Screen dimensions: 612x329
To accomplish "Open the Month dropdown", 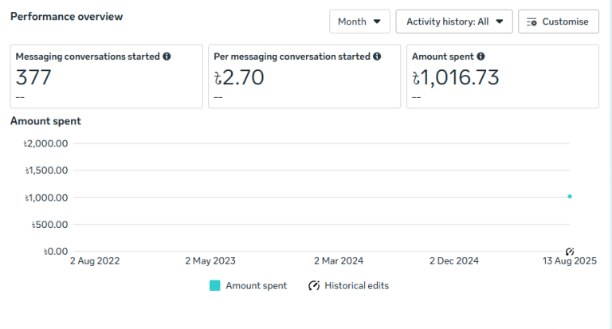I will coord(359,22).
